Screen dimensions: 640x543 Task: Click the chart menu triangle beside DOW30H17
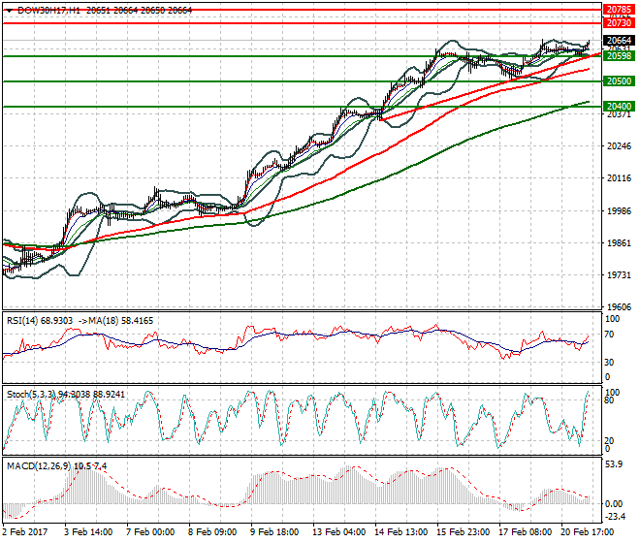click(x=10, y=11)
